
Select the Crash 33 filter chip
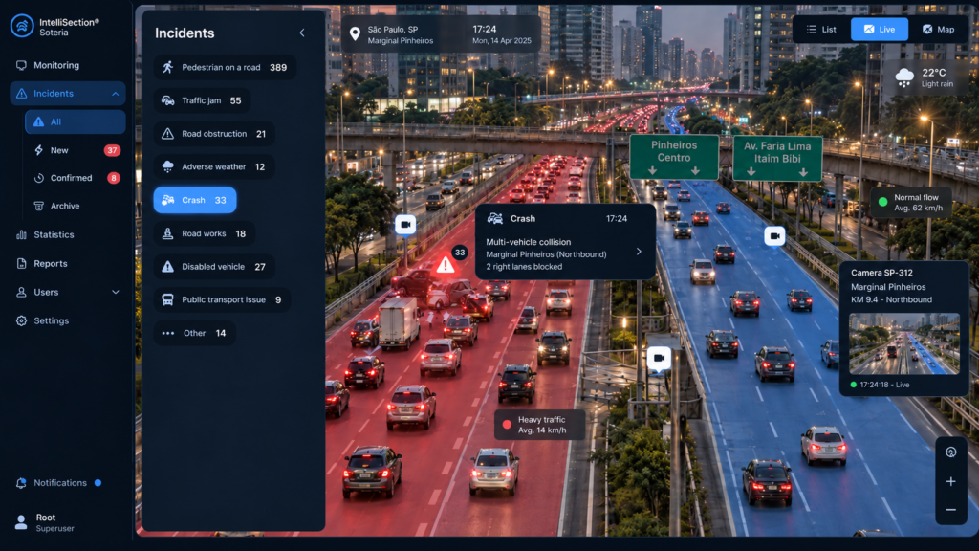[x=195, y=200]
